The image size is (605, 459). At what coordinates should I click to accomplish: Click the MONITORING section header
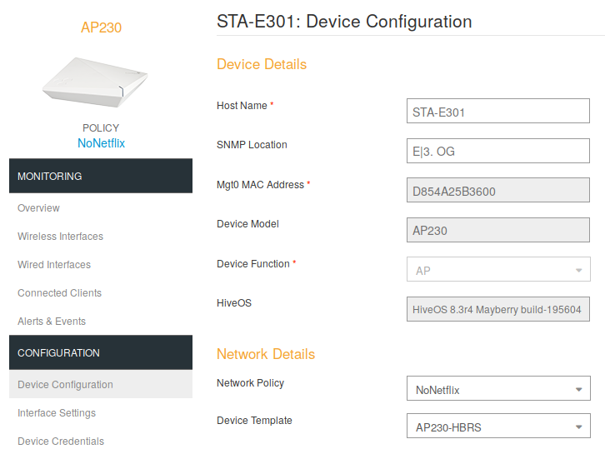(x=100, y=177)
